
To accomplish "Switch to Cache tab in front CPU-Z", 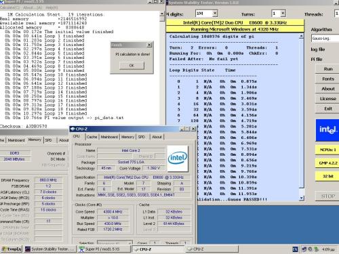I will tap(92, 137).
